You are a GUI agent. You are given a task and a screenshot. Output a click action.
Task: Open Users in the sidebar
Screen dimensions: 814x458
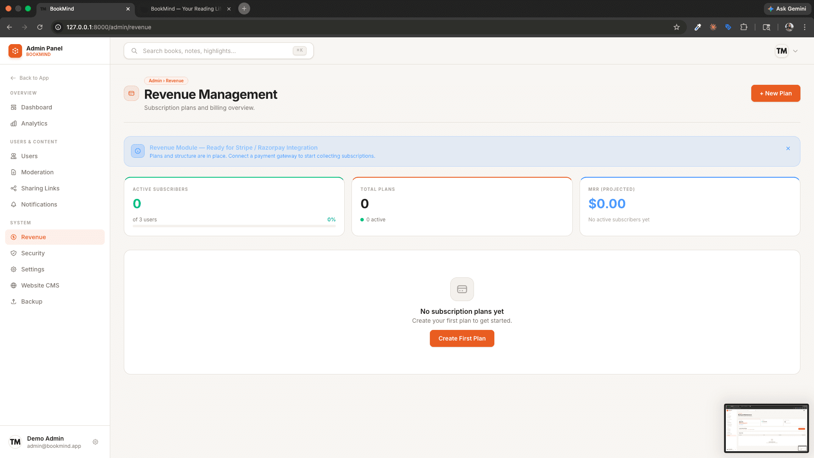(55, 156)
